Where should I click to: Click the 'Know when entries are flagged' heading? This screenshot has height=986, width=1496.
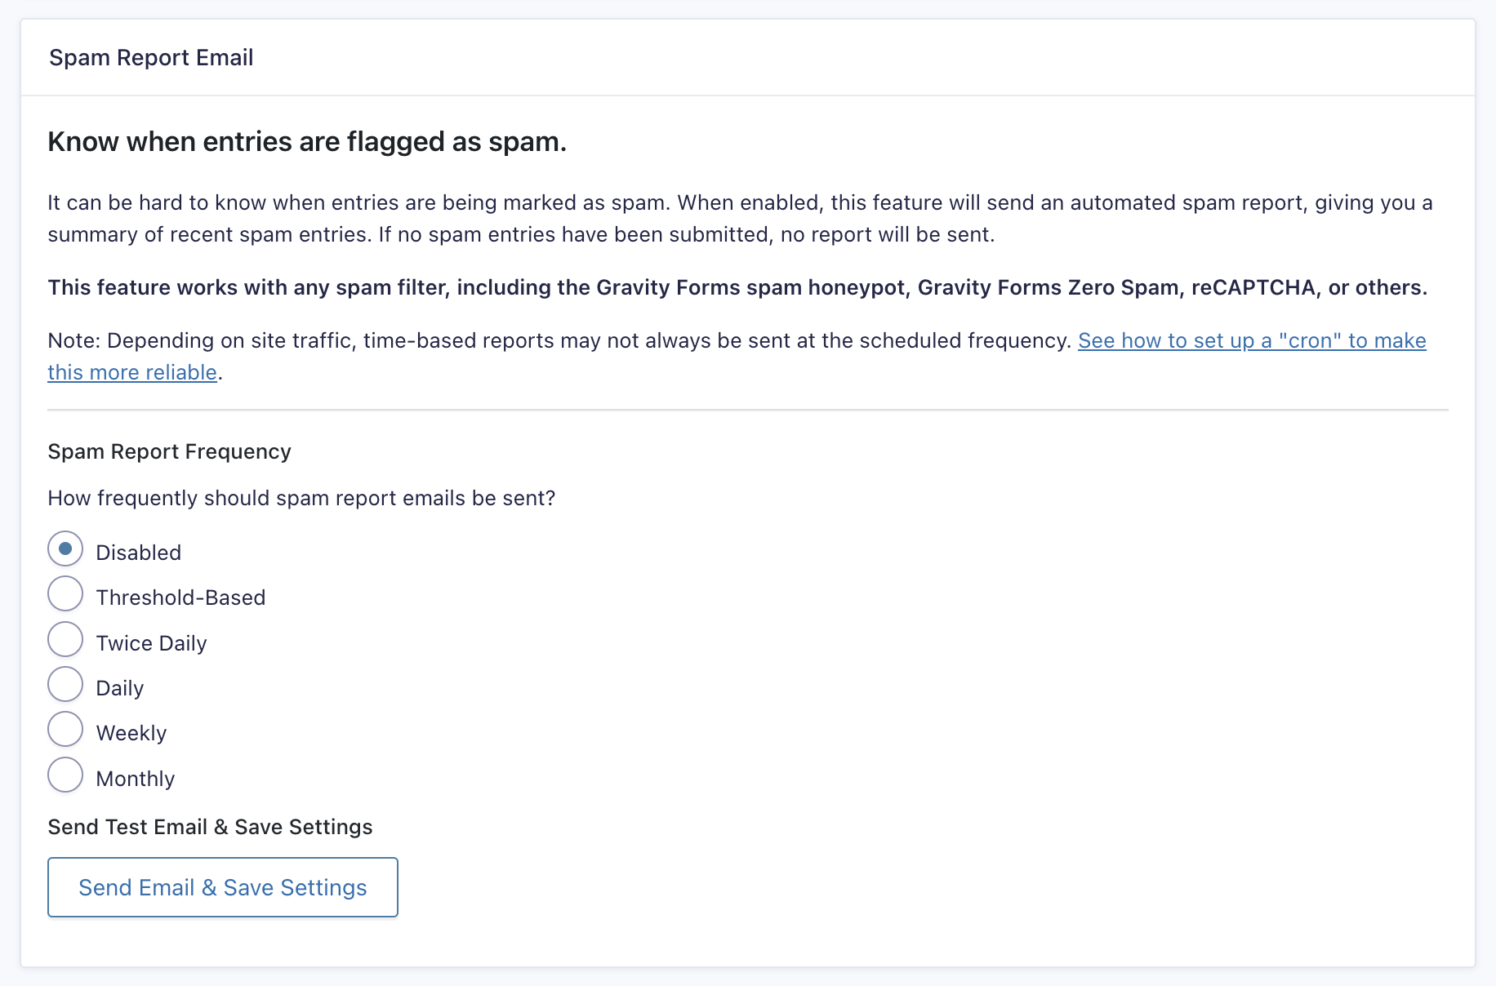point(307,142)
